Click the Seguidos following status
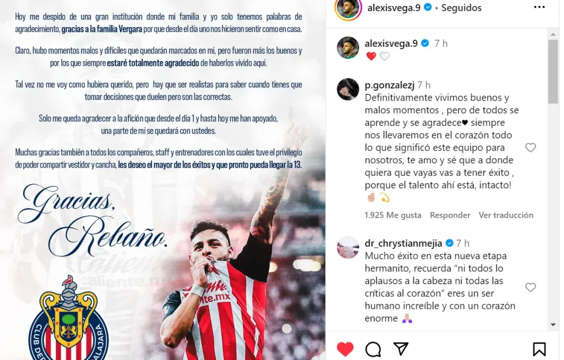This screenshot has width=564, height=360. click(x=461, y=8)
